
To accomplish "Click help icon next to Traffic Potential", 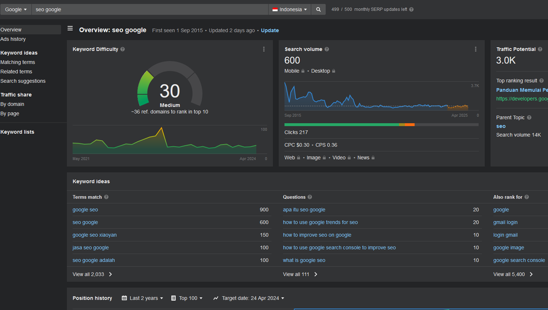I will [x=540, y=49].
